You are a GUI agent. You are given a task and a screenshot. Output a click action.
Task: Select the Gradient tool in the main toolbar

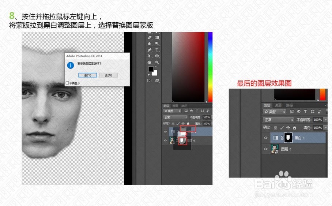click(157, 38)
